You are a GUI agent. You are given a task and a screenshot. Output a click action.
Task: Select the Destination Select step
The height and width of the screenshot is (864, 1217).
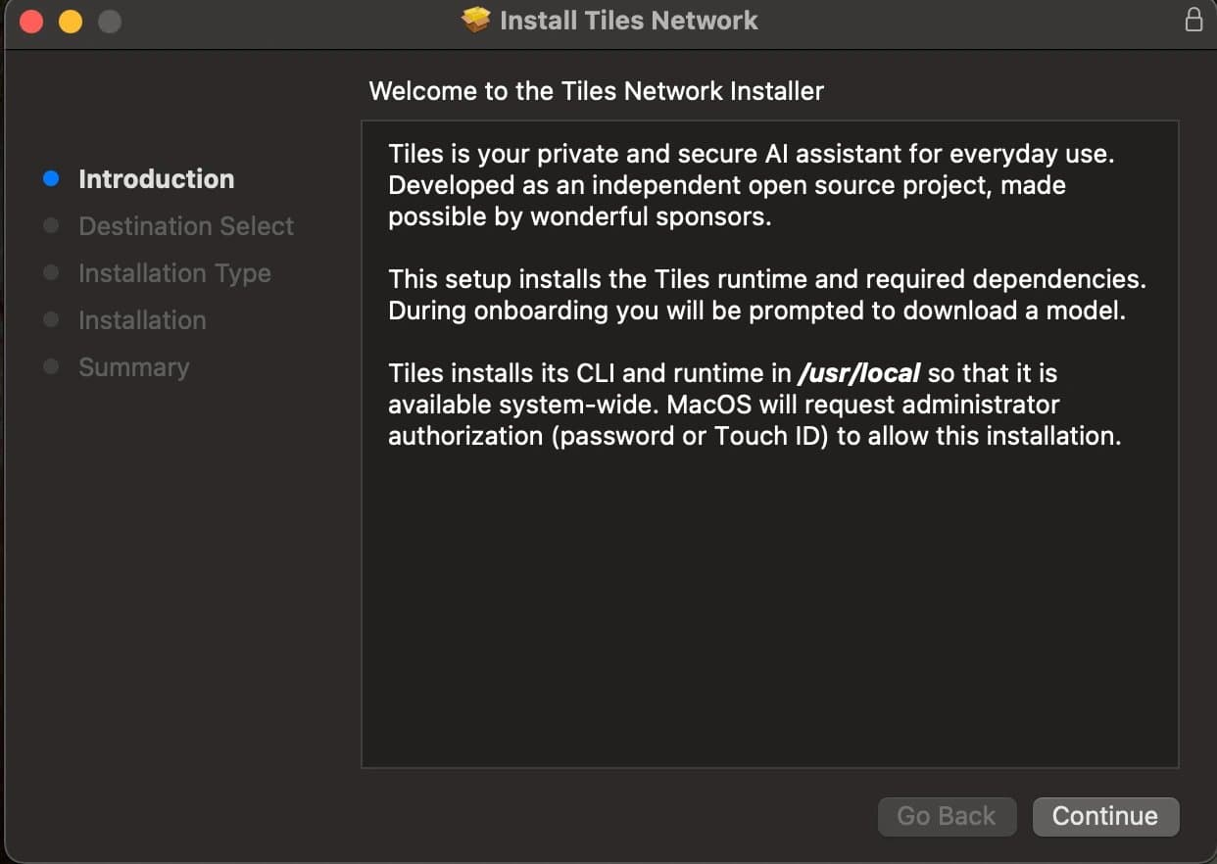(x=186, y=226)
